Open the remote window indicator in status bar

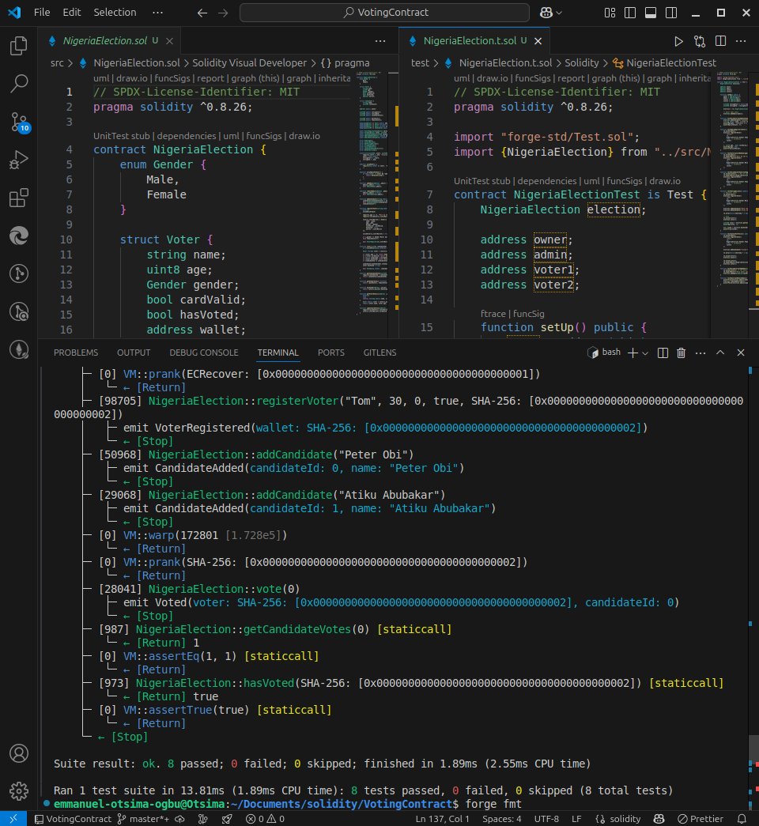(13, 819)
